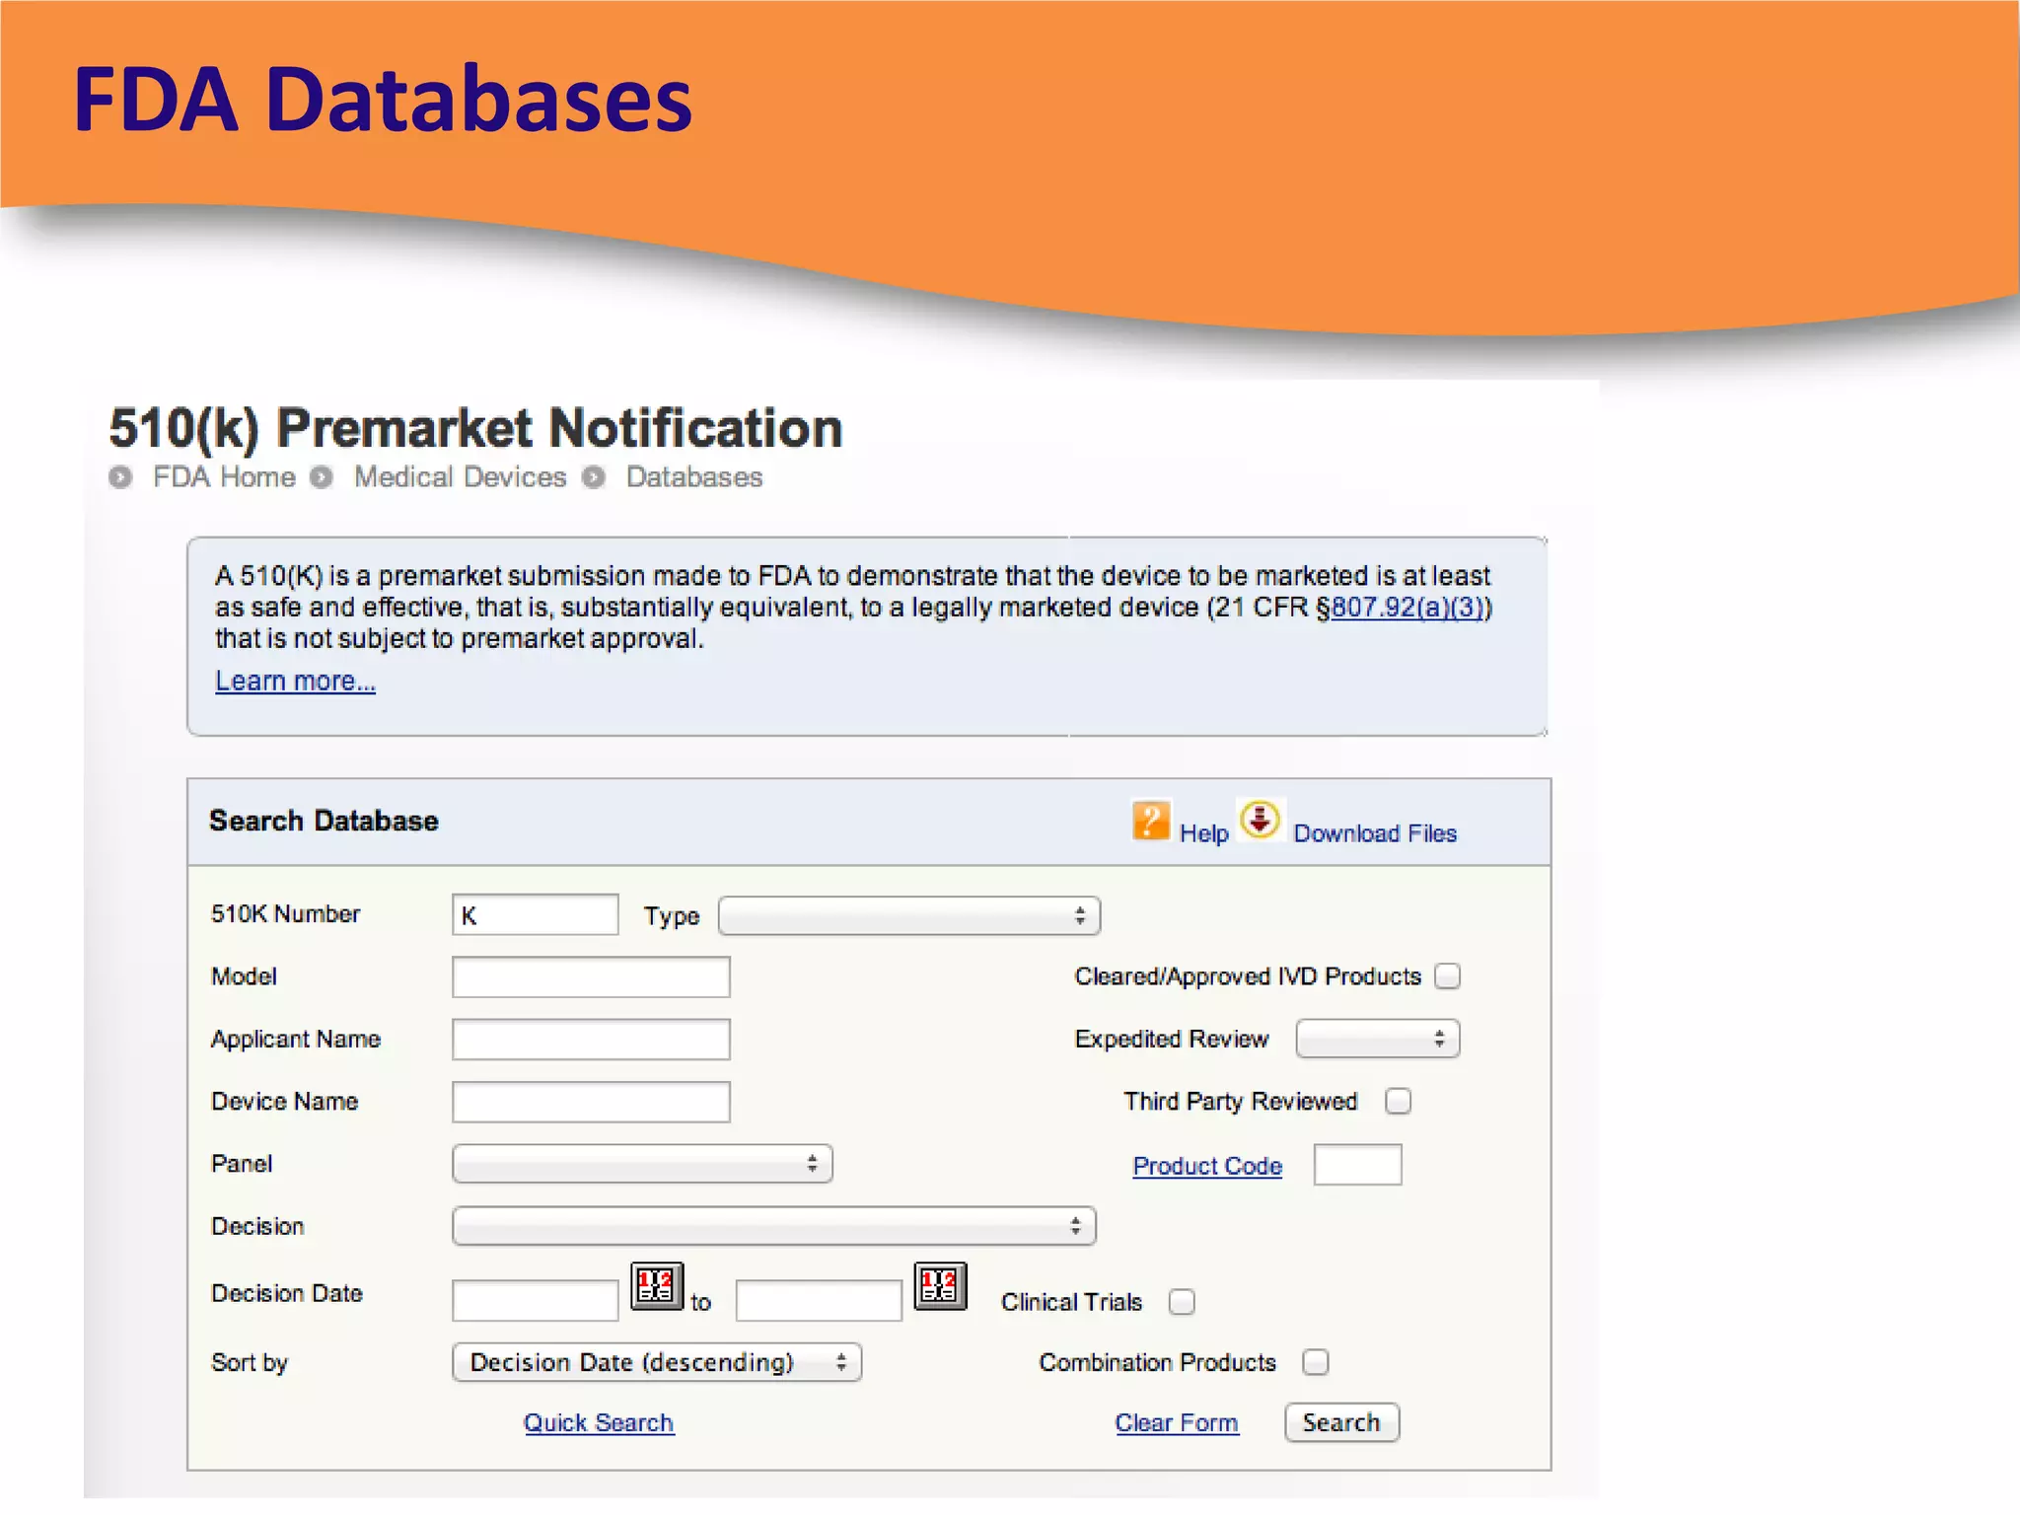Click the 510(k) Premarket Notification heading
The image size is (2020, 1515).
click(475, 429)
